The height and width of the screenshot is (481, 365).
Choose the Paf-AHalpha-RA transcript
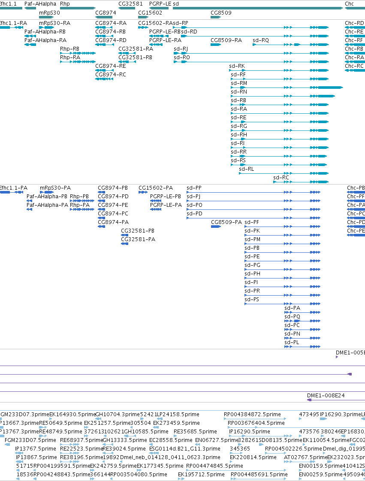coord(30,45)
